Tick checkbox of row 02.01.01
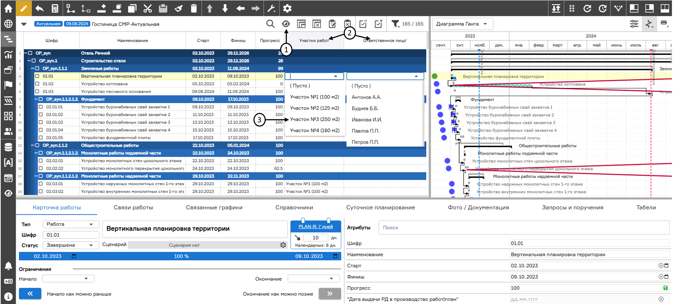The width and height of the screenshot is (673, 304). pyautogui.click(x=41, y=107)
